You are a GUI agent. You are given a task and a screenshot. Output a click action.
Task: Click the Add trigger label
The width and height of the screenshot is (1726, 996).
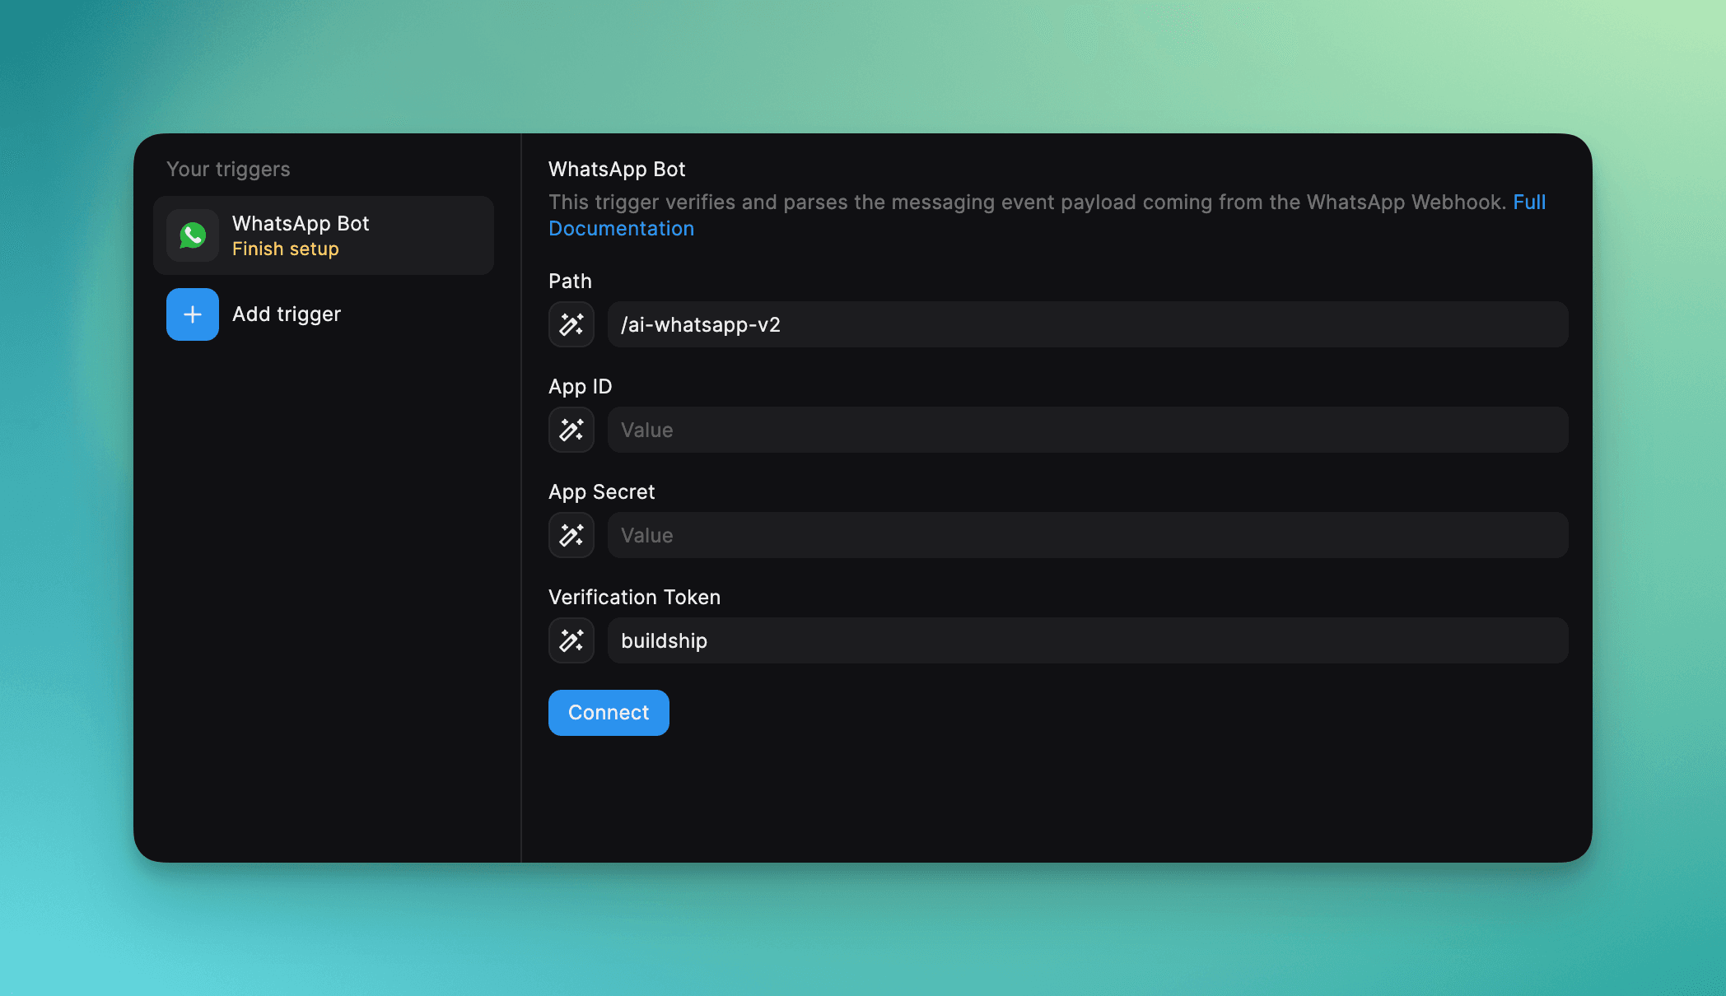(x=287, y=314)
